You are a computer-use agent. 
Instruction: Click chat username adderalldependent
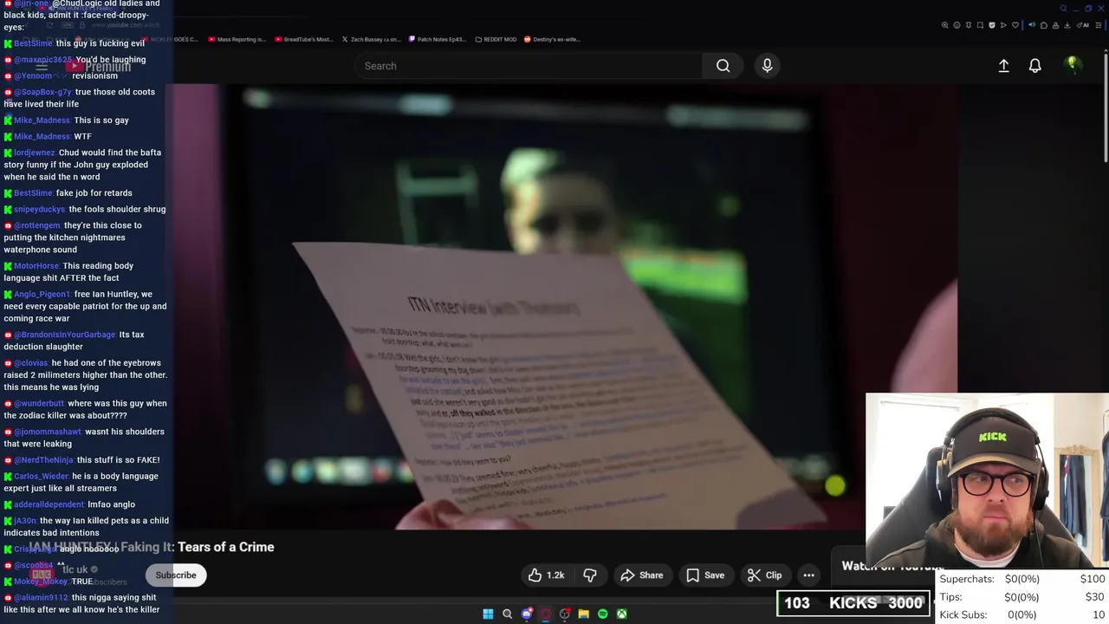[x=49, y=504]
